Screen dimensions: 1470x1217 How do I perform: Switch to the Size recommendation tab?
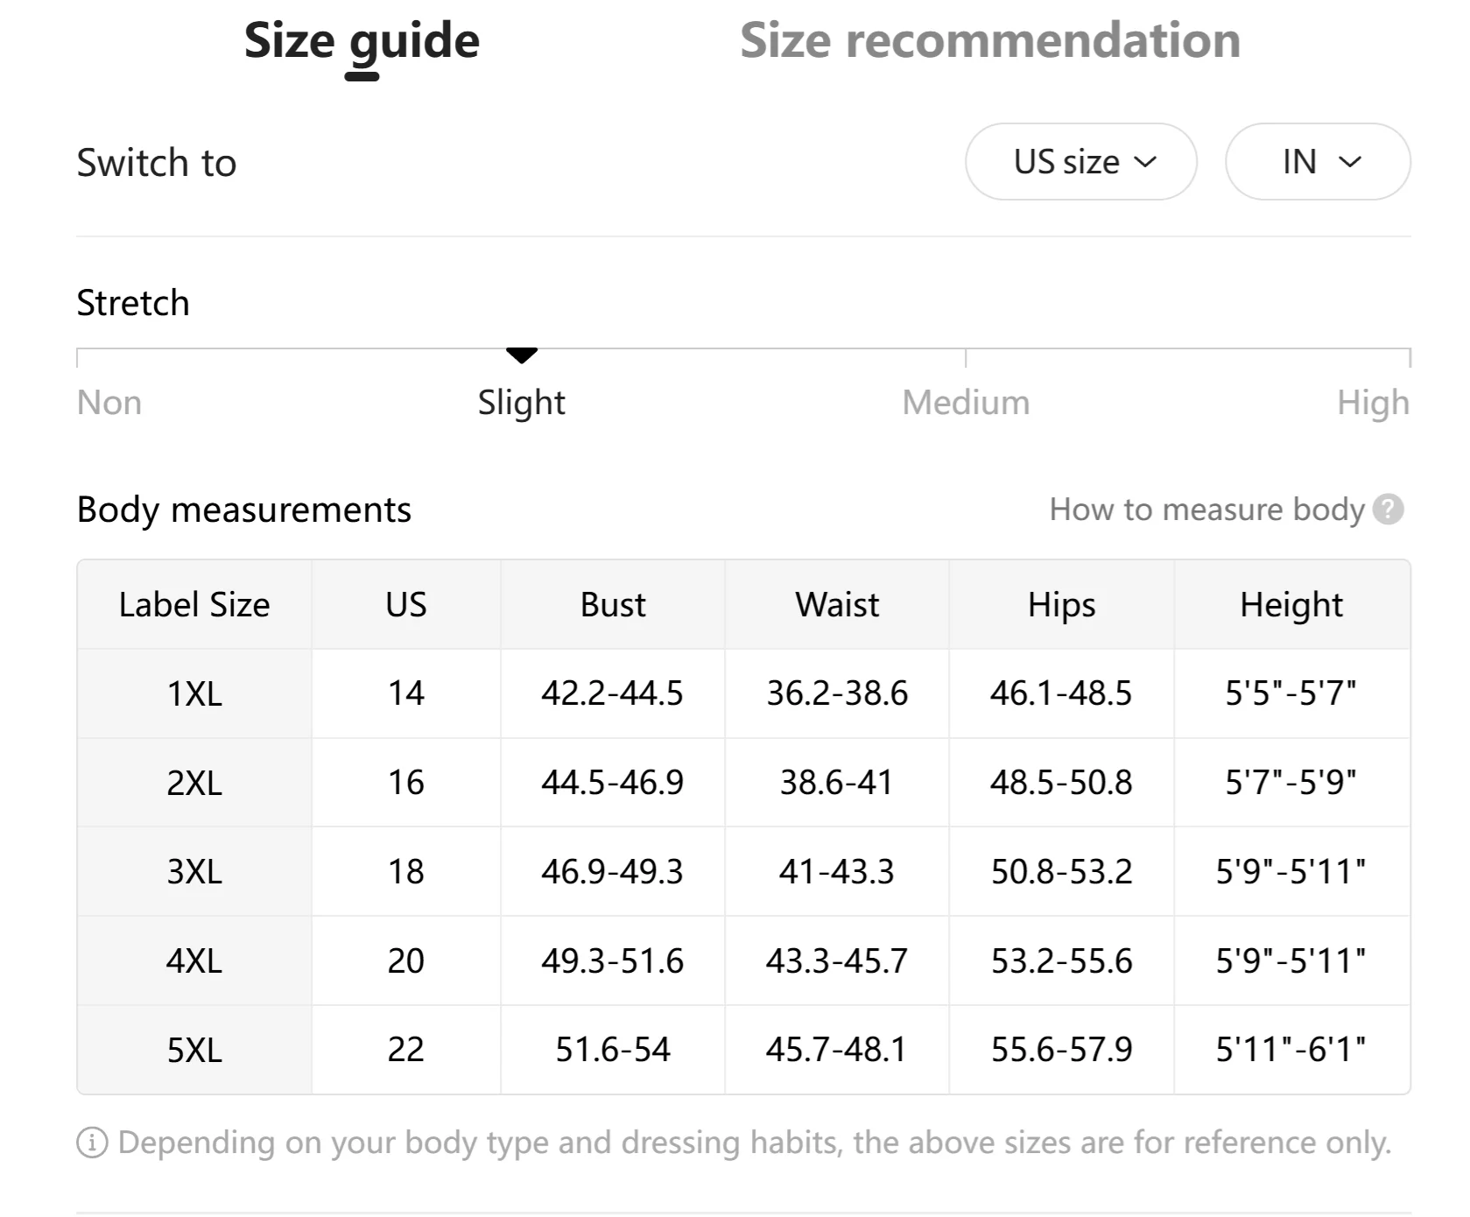tap(989, 41)
